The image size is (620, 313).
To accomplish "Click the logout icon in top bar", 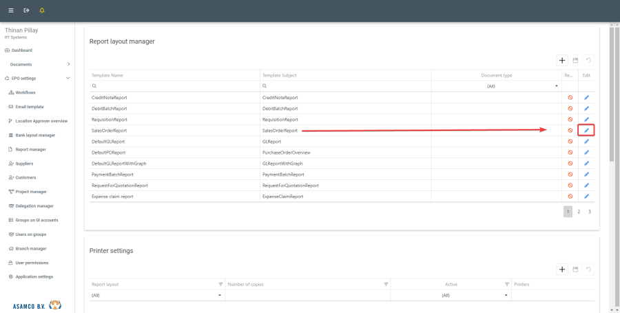I will coord(26,10).
